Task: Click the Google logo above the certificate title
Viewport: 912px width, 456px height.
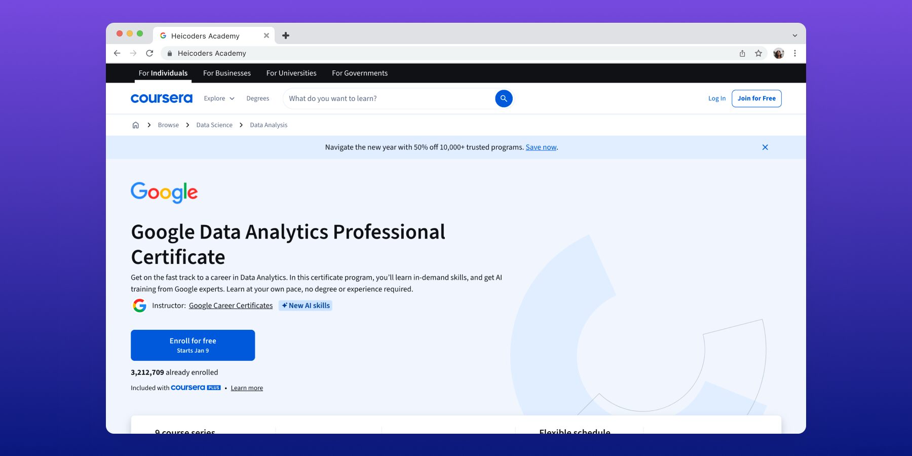Action: [163, 192]
